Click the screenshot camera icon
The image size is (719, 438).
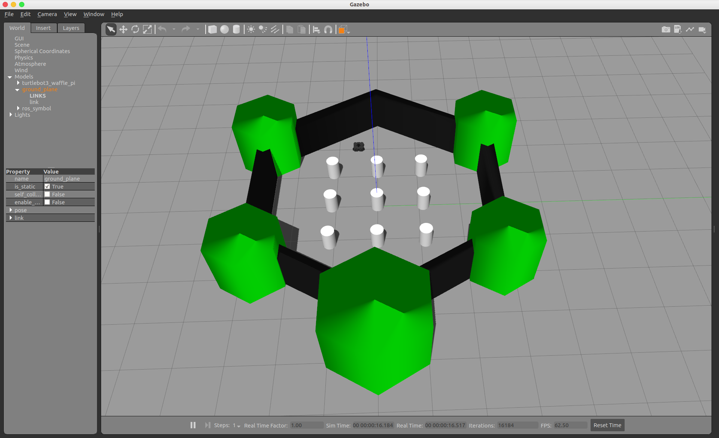[x=666, y=30]
